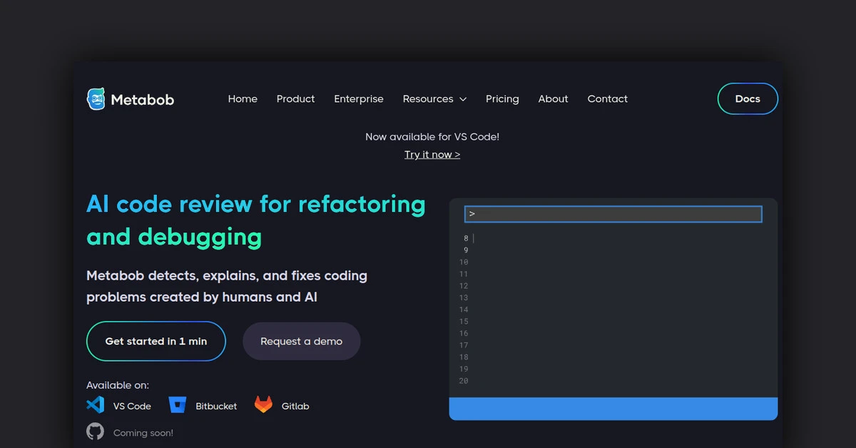Click the Get started in 1 min button
The width and height of the screenshot is (856, 448).
click(x=156, y=341)
